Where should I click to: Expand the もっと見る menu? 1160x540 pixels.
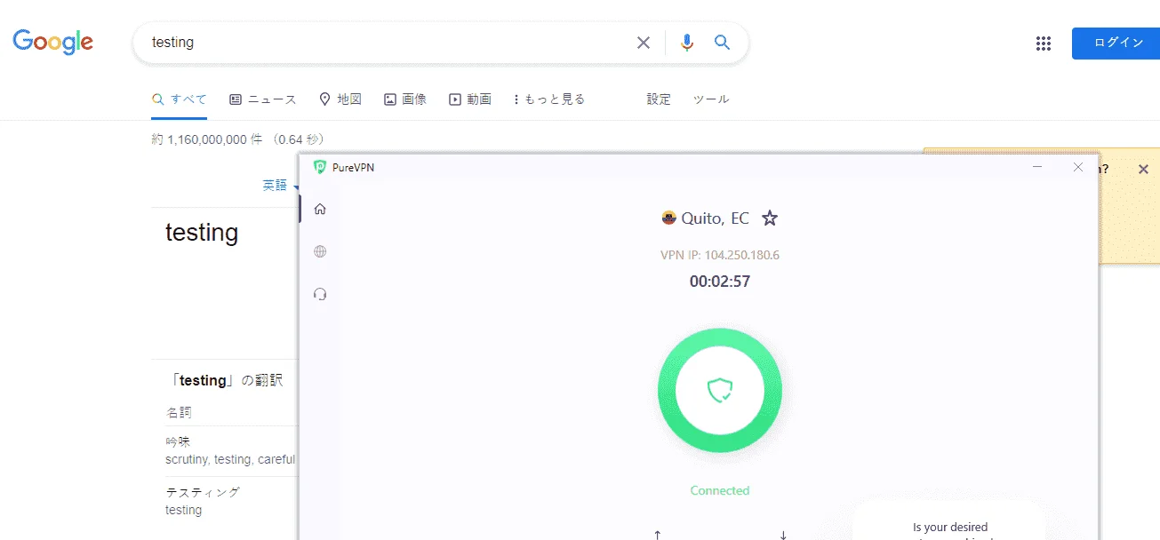[549, 99]
